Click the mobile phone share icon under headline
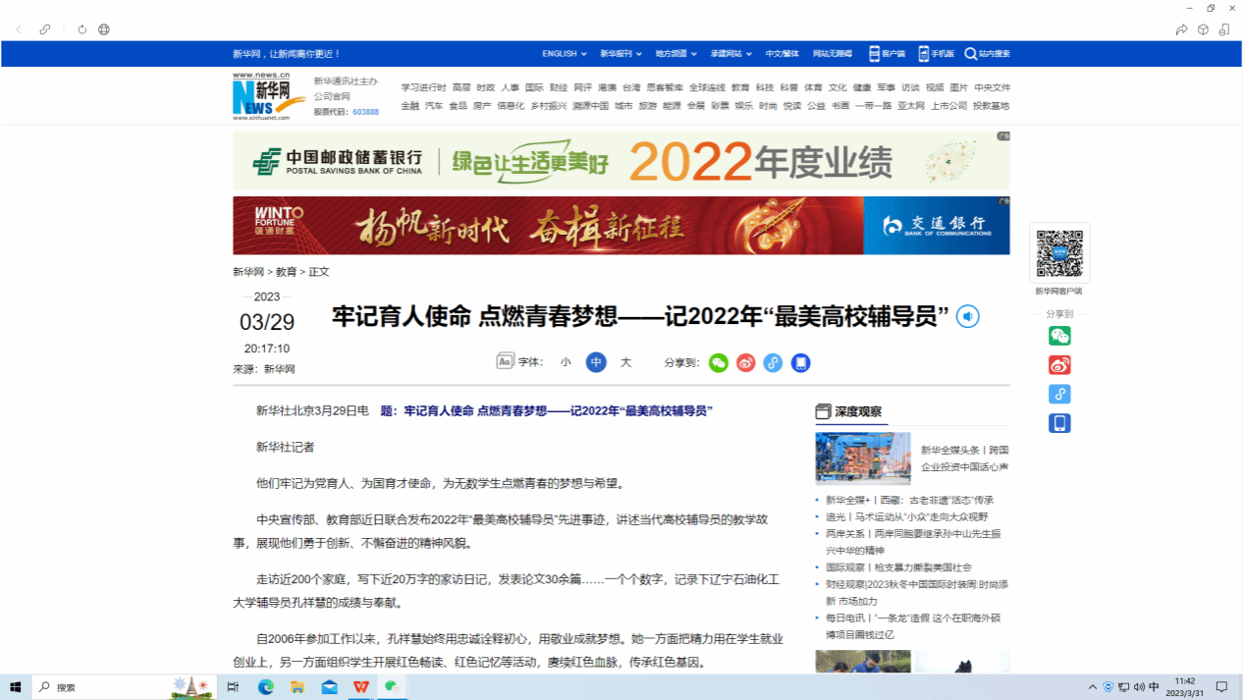This screenshot has height=700, width=1243. tap(801, 362)
